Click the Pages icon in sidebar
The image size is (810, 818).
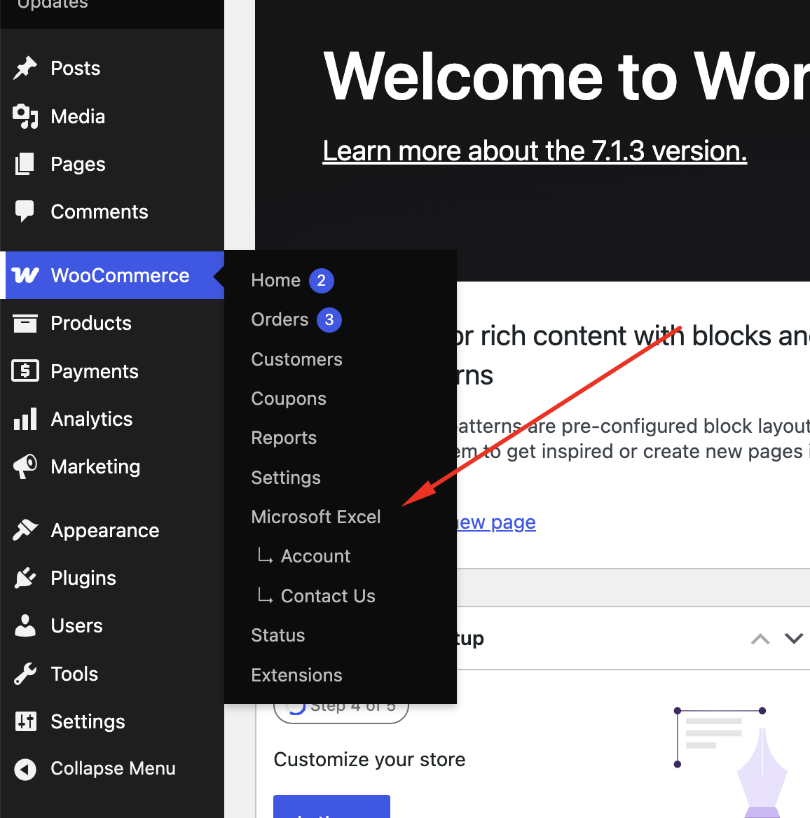pyautogui.click(x=25, y=165)
